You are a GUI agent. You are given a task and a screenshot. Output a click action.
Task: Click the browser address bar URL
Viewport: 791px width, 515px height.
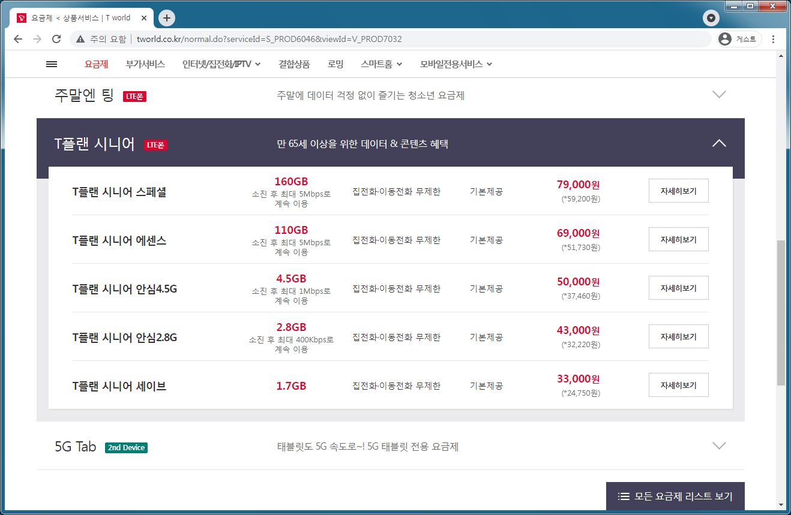click(x=269, y=39)
